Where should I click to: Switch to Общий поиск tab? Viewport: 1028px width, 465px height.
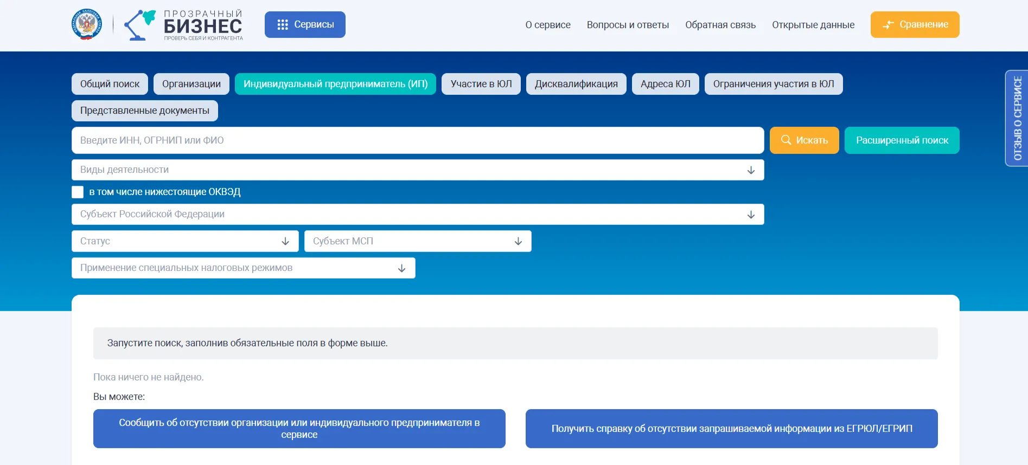coord(110,84)
